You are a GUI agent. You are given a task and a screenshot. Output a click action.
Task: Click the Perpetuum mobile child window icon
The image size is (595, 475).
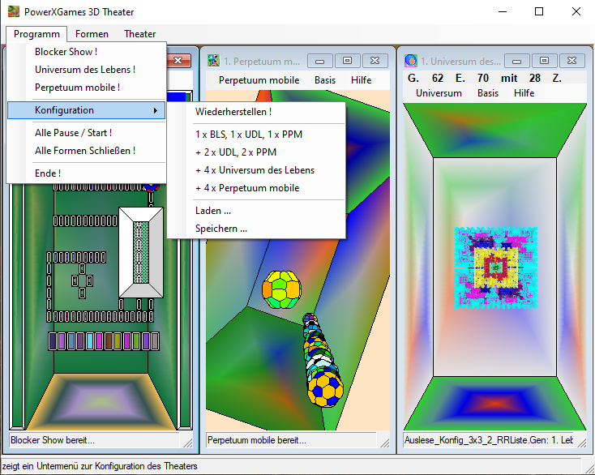pyautogui.click(x=213, y=61)
